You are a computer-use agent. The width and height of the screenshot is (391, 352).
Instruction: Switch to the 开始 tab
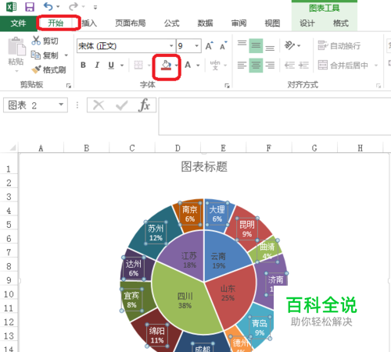pyautogui.click(x=56, y=23)
